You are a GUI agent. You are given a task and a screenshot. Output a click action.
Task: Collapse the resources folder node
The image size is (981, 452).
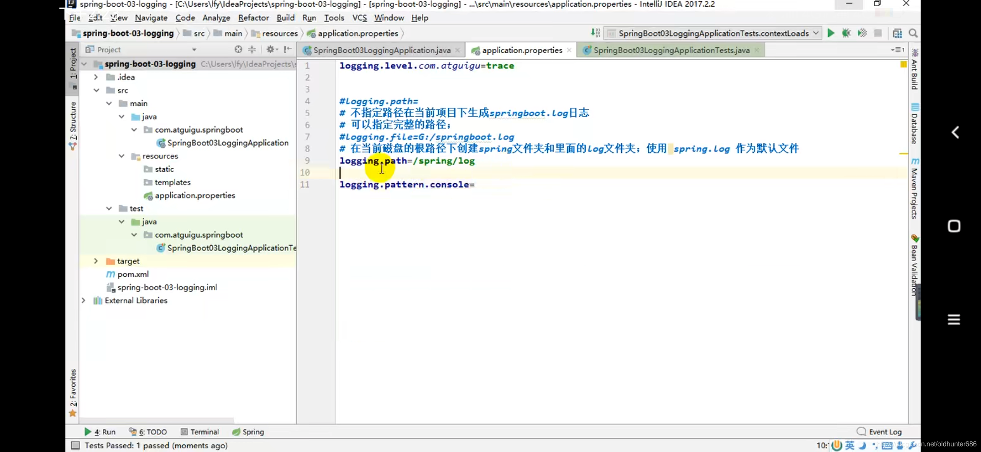122,156
